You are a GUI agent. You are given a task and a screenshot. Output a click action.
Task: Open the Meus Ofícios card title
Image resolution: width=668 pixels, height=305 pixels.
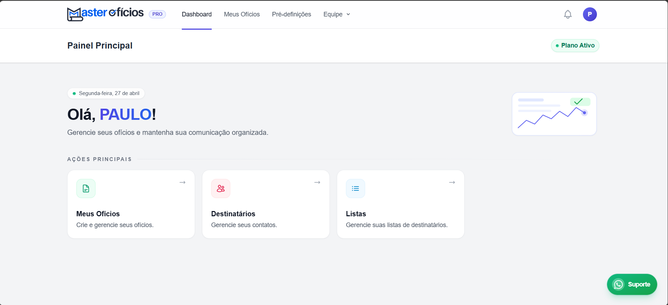(98, 214)
